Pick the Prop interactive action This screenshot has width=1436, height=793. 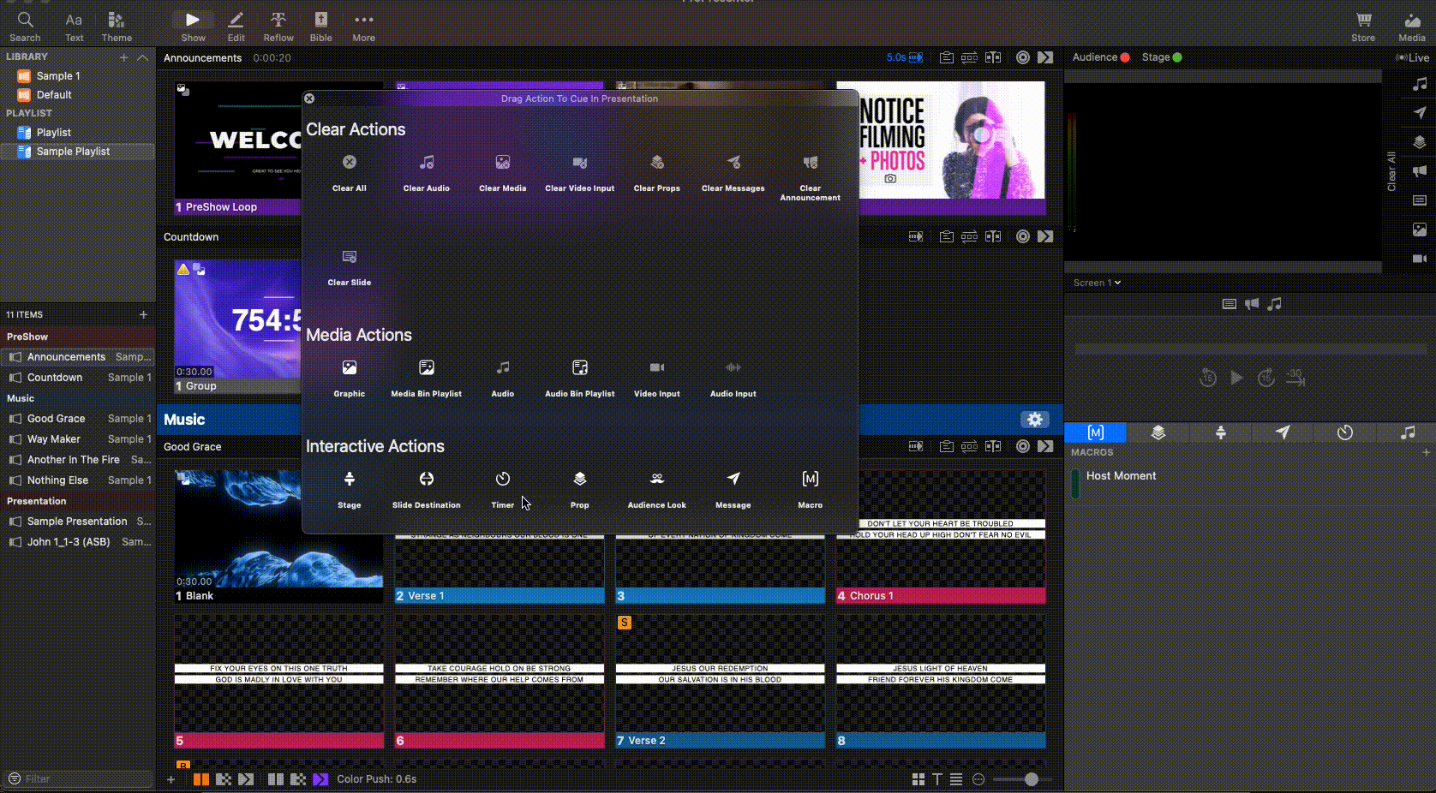580,479
